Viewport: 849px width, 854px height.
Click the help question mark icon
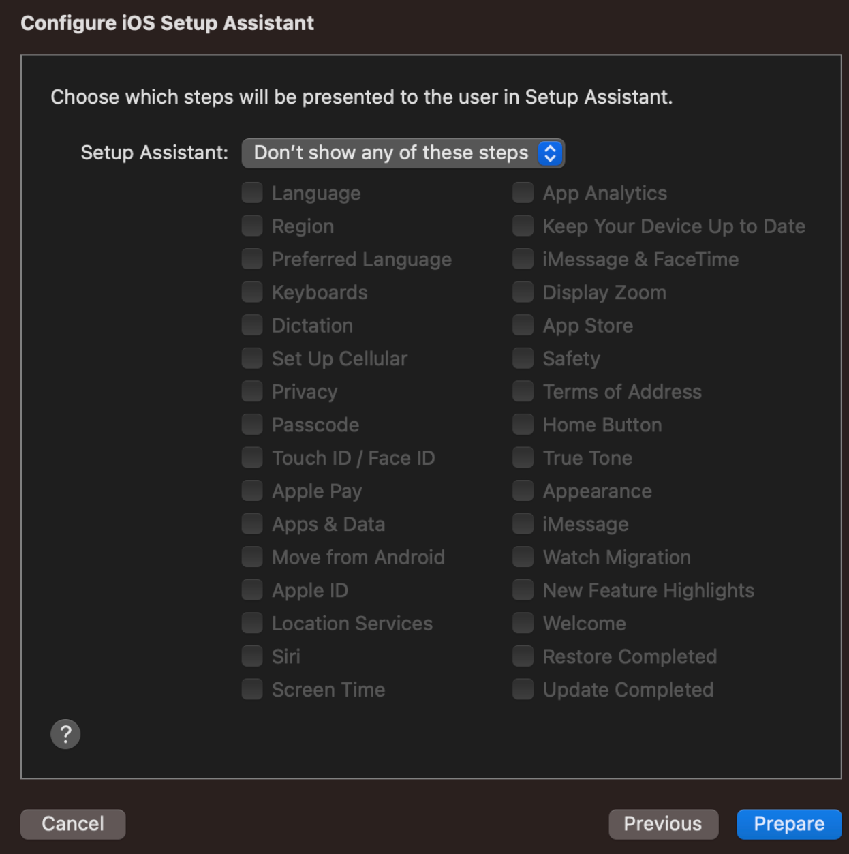65,734
